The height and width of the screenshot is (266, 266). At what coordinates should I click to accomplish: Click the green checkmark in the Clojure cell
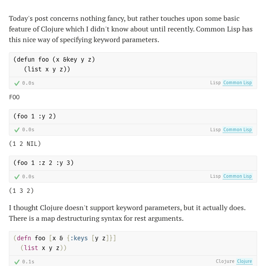click(x=17, y=262)
